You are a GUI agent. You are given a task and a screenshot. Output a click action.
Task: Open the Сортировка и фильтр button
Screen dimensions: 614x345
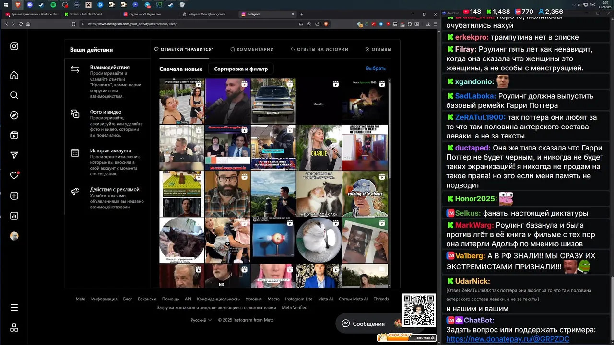point(241,69)
